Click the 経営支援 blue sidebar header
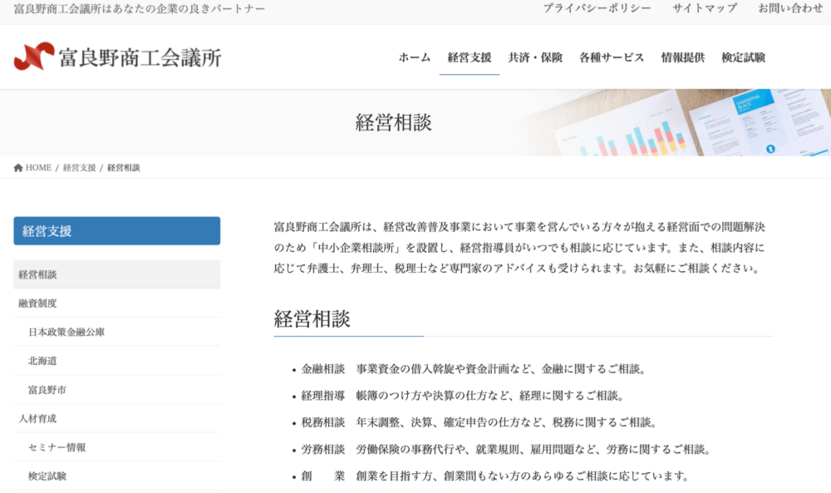Image resolution: width=831 pixels, height=493 pixels. pos(116,231)
